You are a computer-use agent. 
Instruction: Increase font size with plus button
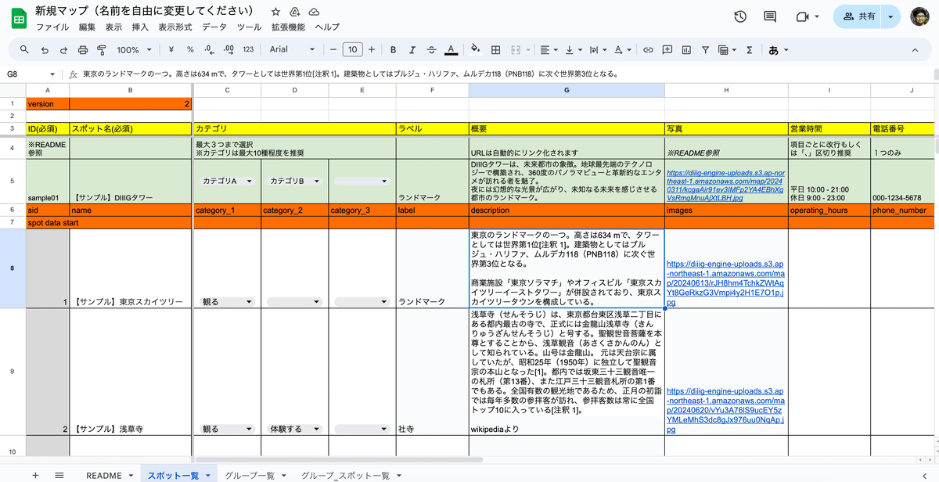[371, 49]
